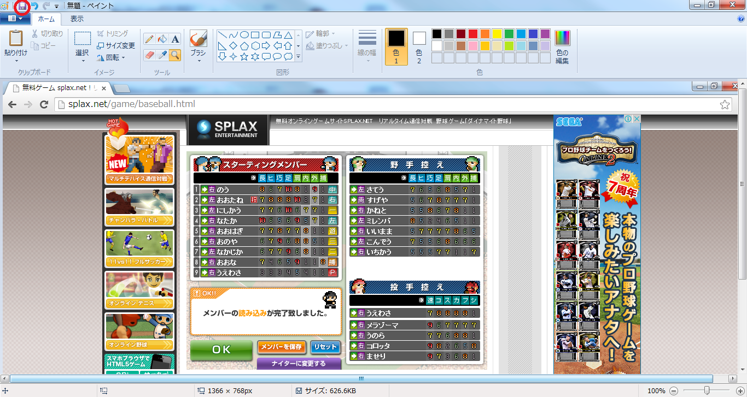747x397 pixels.
Task: Choose the Line shape
Action: coord(223,35)
